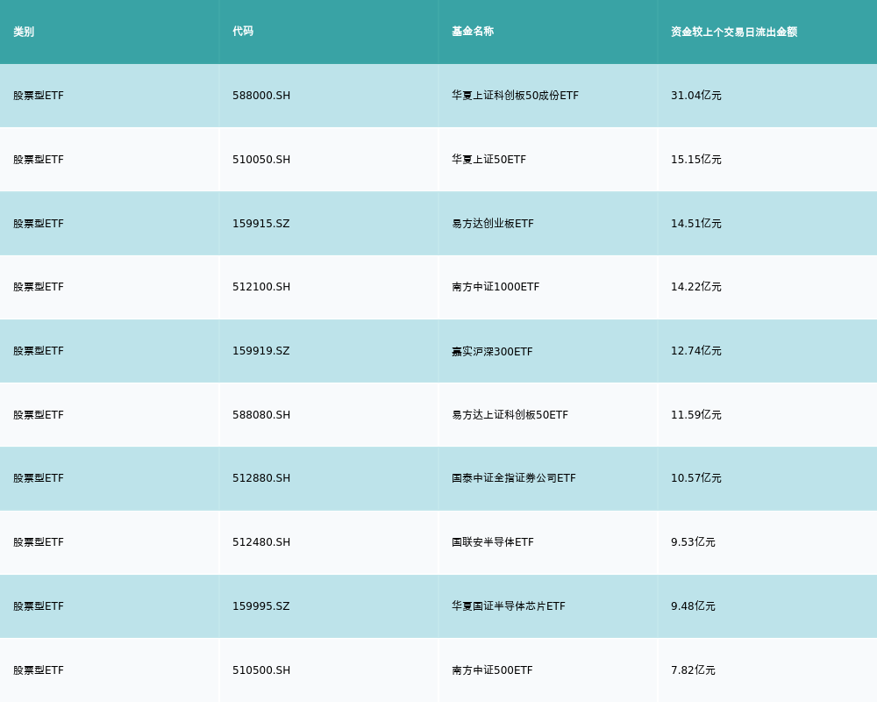Select outflow amount 15.15亿元
Image resolution: width=877 pixels, height=702 pixels.
(x=695, y=160)
